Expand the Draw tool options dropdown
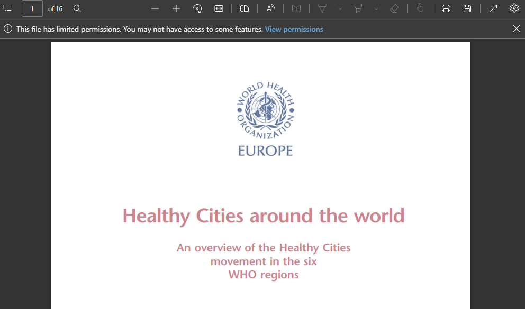This screenshot has height=309, width=525. [x=340, y=8]
